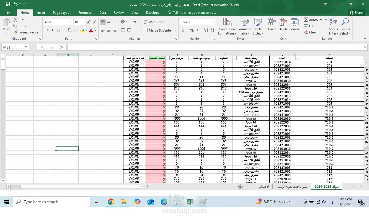Open Find & Select magnifier
The height and width of the screenshot is (219, 369).
(345, 27)
